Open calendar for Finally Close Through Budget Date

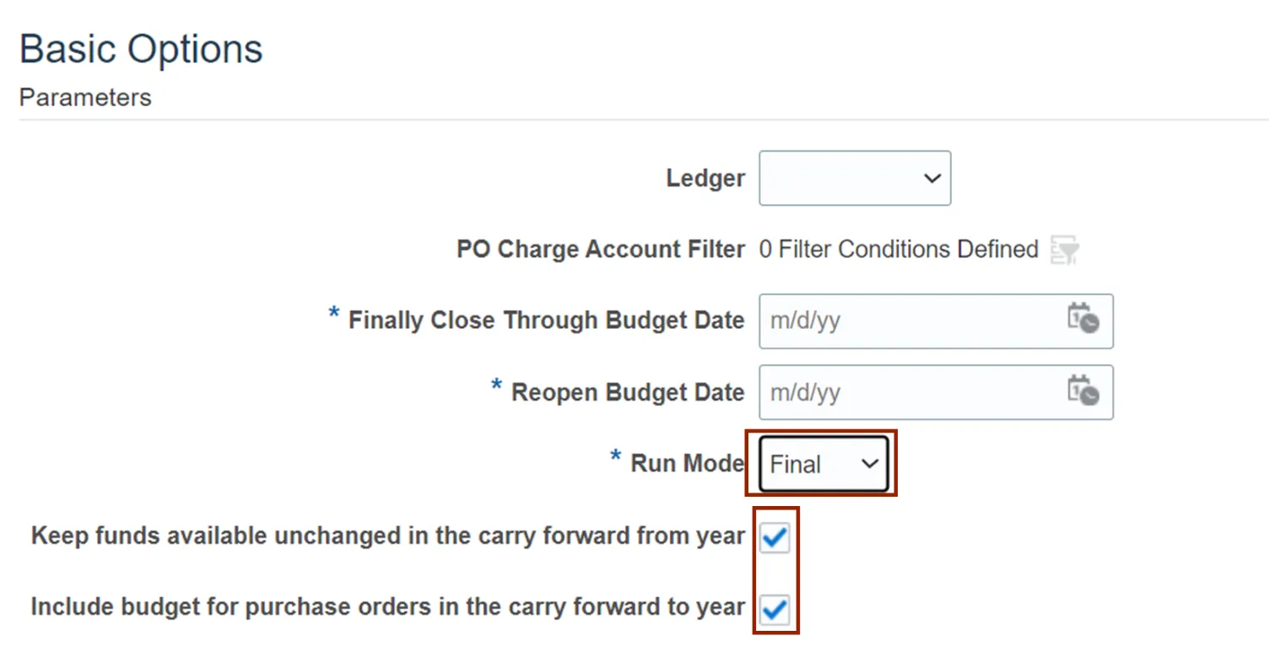click(x=1083, y=320)
